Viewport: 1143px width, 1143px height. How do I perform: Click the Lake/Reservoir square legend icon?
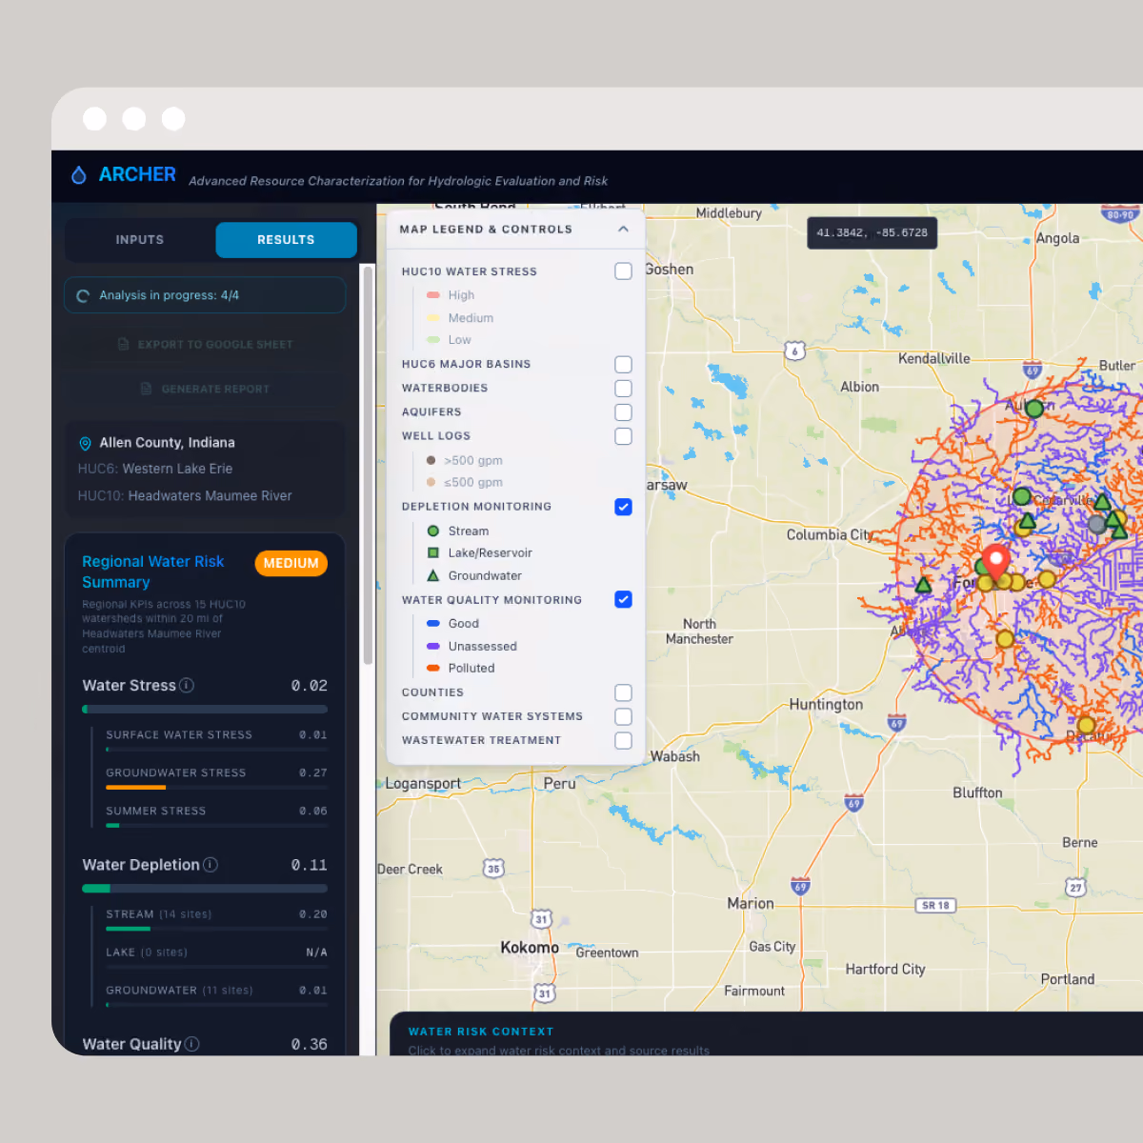coord(432,552)
